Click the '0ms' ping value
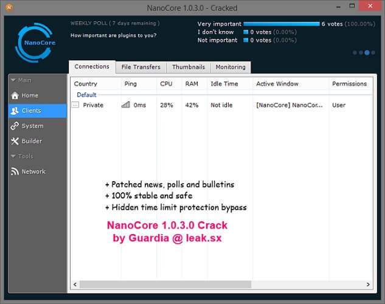Image resolution: width=385 pixels, height=304 pixels. (x=140, y=105)
